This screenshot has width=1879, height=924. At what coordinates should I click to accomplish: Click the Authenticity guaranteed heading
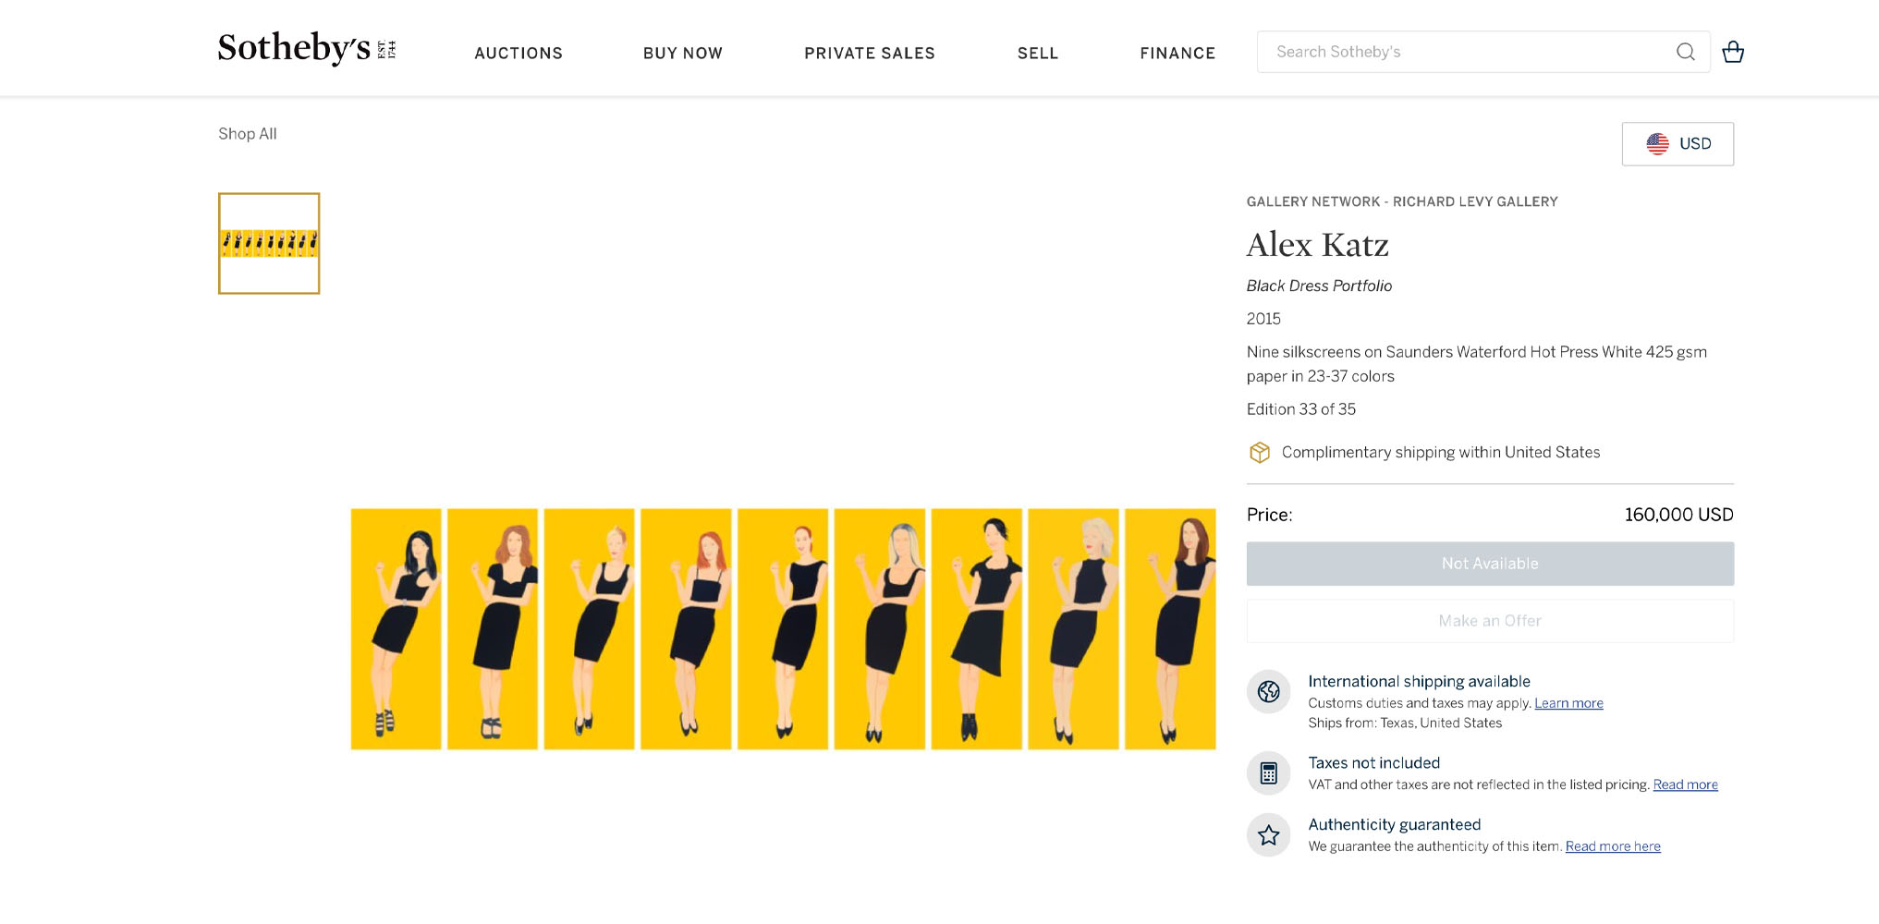click(x=1394, y=824)
